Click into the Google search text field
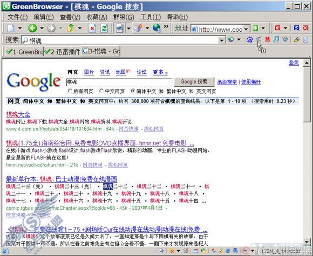Screen dimensions: 313x256 point(119,82)
